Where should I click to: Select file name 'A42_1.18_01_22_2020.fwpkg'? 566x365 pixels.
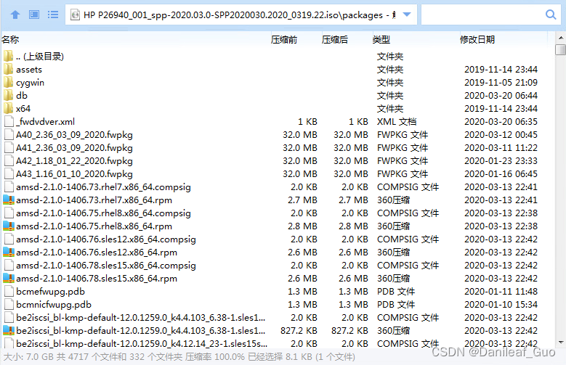(74, 160)
